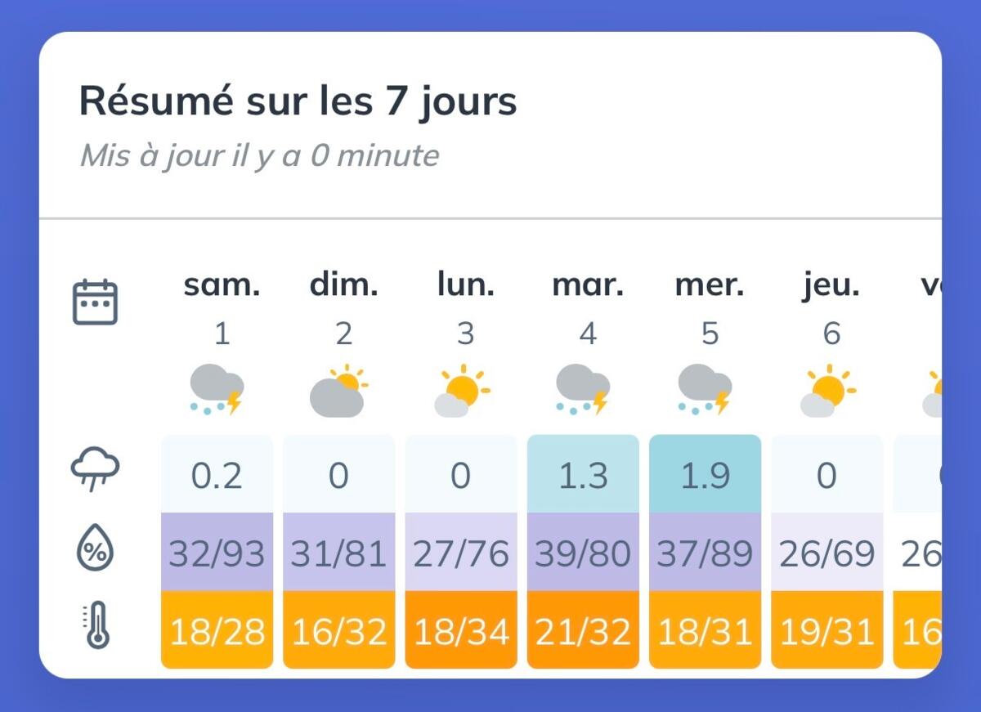This screenshot has width=981, height=712.
Task: Click the jeu. 6 day header
Action: [831, 308]
